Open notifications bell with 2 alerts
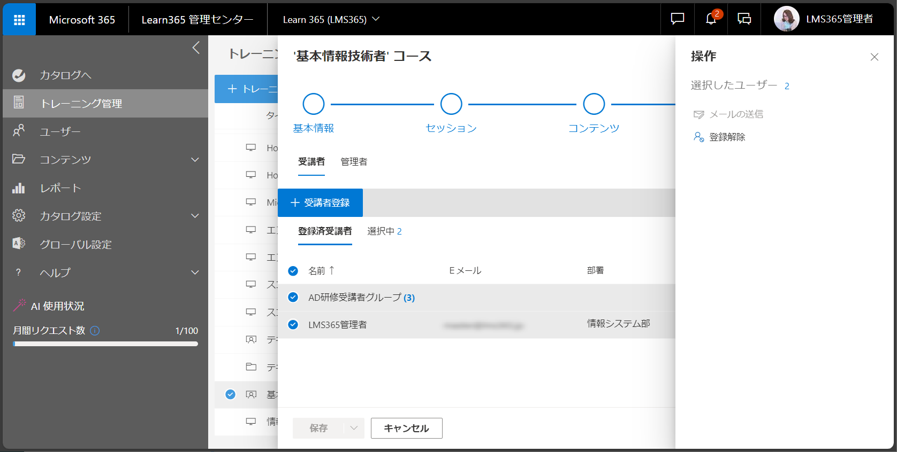This screenshot has height=452, width=897. [711, 19]
